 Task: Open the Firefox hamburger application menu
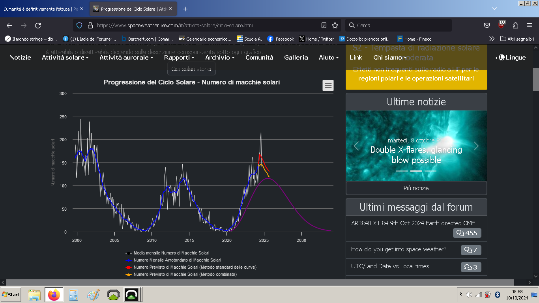(x=530, y=25)
